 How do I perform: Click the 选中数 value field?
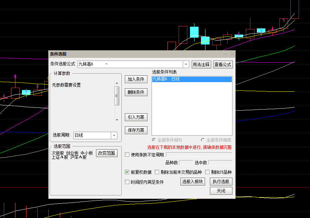[220, 163]
